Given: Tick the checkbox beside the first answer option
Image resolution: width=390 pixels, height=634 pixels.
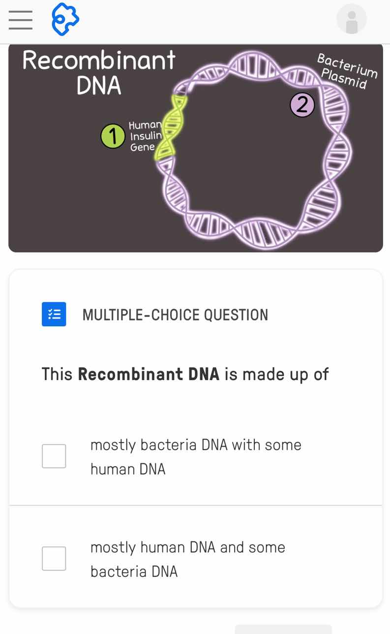Looking at the screenshot, I should click(54, 456).
